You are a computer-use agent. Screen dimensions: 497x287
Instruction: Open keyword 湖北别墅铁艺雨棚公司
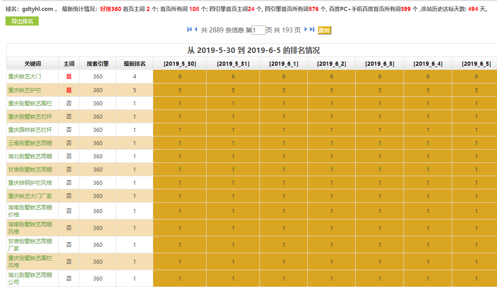coord(30,278)
